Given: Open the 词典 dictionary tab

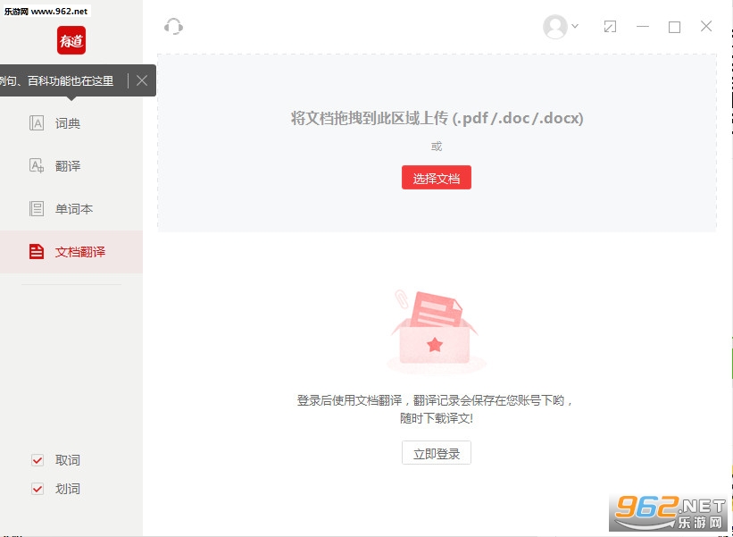Looking at the screenshot, I should click(71, 123).
